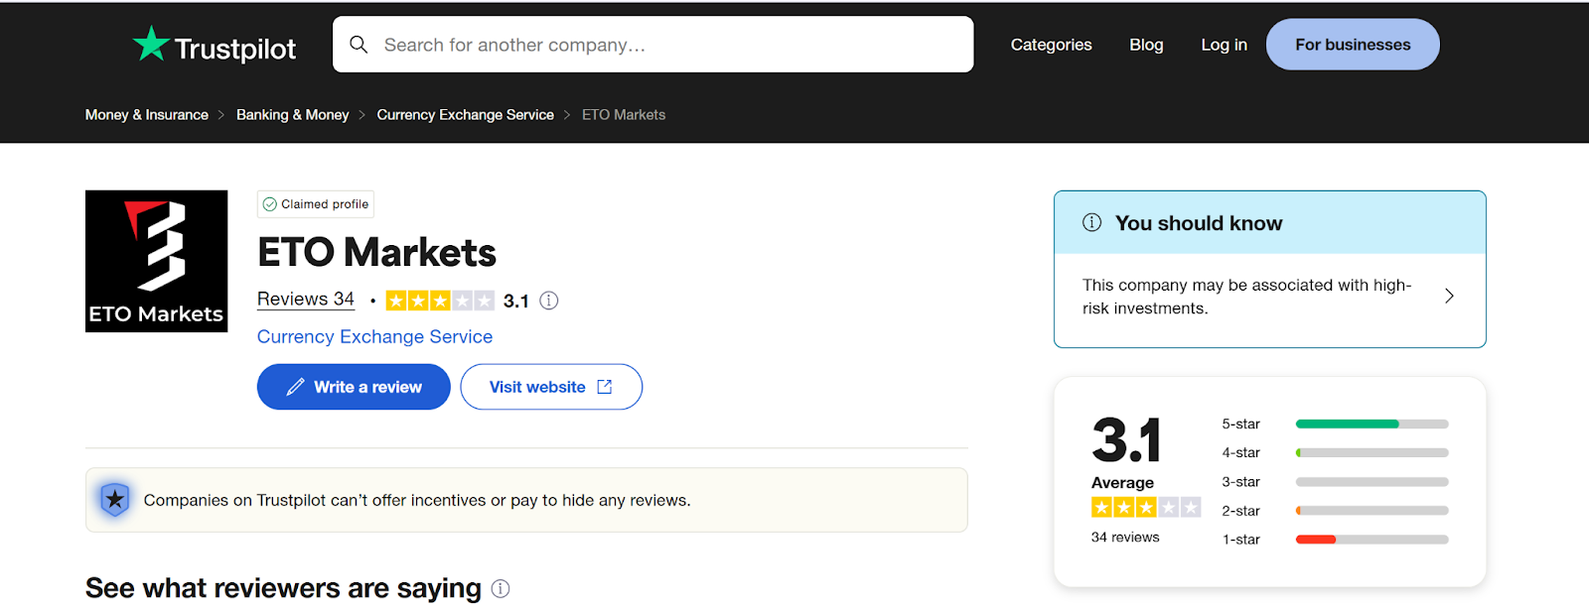Click the 1-star label

pyautogui.click(x=1240, y=540)
